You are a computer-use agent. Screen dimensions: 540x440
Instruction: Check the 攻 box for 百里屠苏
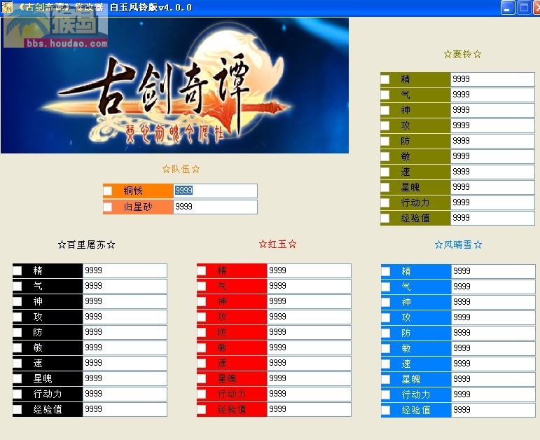[18, 317]
